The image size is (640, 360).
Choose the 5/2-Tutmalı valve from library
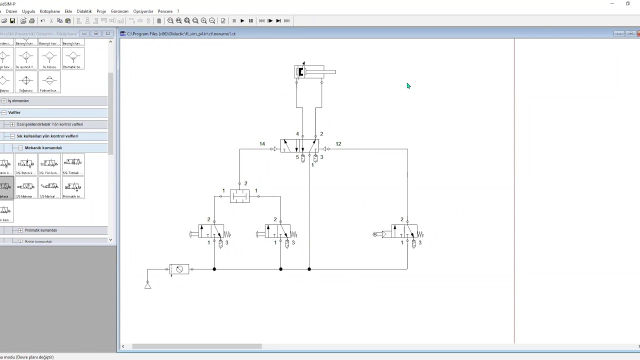click(73, 164)
